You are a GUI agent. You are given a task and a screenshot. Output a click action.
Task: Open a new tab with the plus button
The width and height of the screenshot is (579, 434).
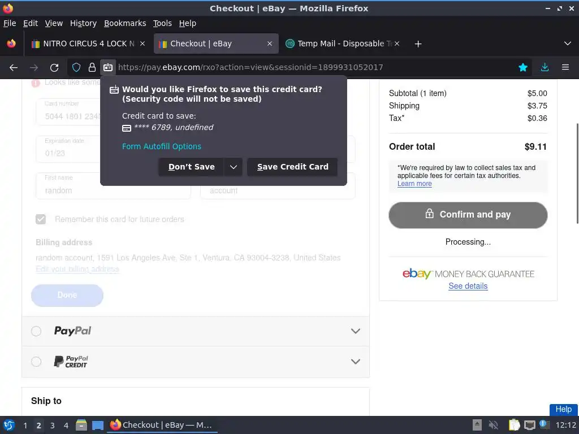pos(418,44)
